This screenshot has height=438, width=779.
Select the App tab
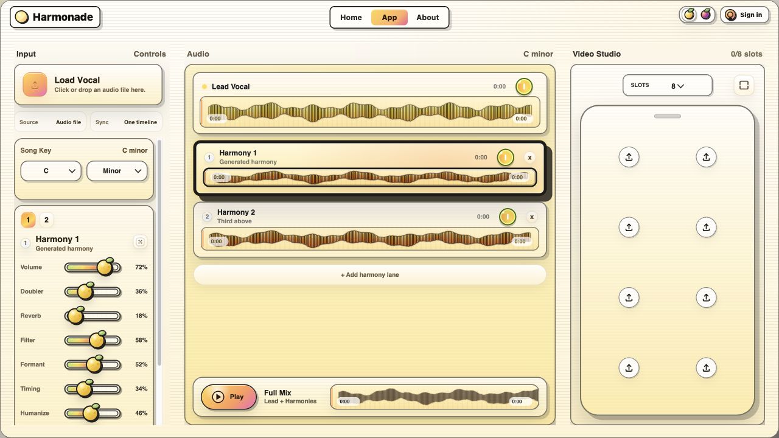pos(389,18)
